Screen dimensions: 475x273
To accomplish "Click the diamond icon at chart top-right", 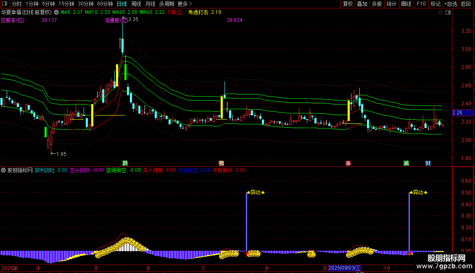I will point(440,13).
